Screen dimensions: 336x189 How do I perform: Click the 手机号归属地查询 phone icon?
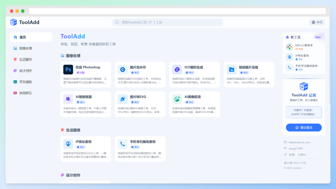122,144
